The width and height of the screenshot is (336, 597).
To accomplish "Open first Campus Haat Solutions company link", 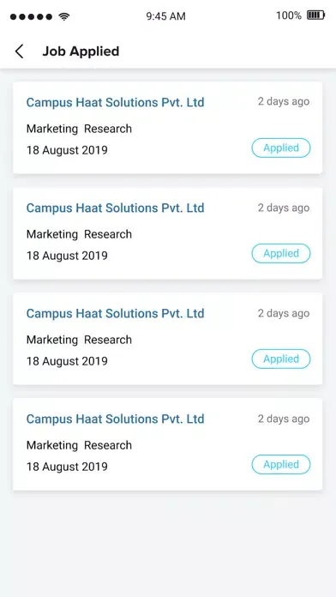I will pyautogui.click(x=116, y=102).
